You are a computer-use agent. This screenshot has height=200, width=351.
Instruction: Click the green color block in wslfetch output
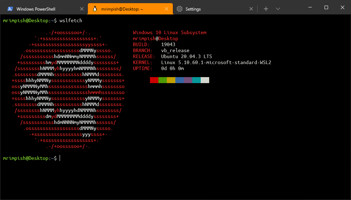162,80
